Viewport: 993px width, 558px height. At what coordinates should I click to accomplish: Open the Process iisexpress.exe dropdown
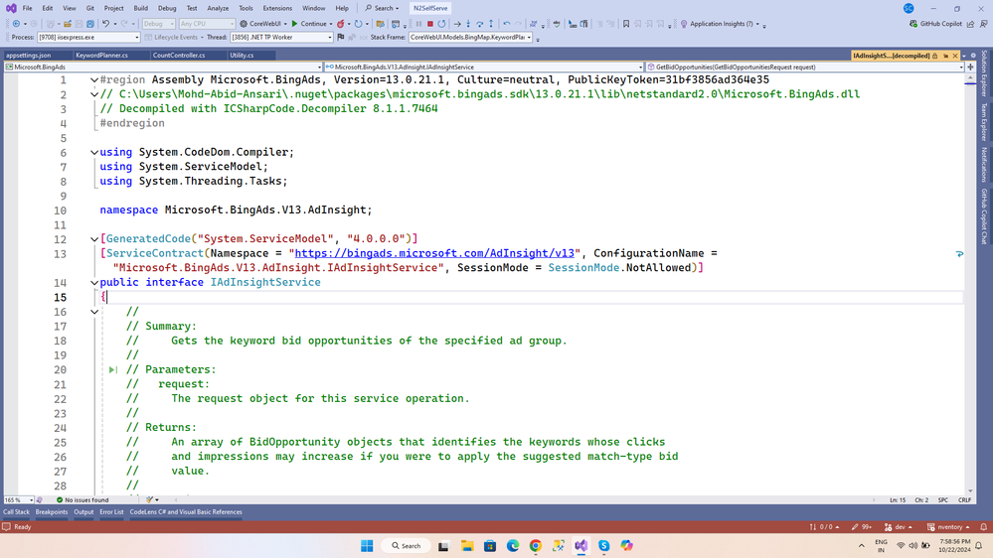coord(88,38)
